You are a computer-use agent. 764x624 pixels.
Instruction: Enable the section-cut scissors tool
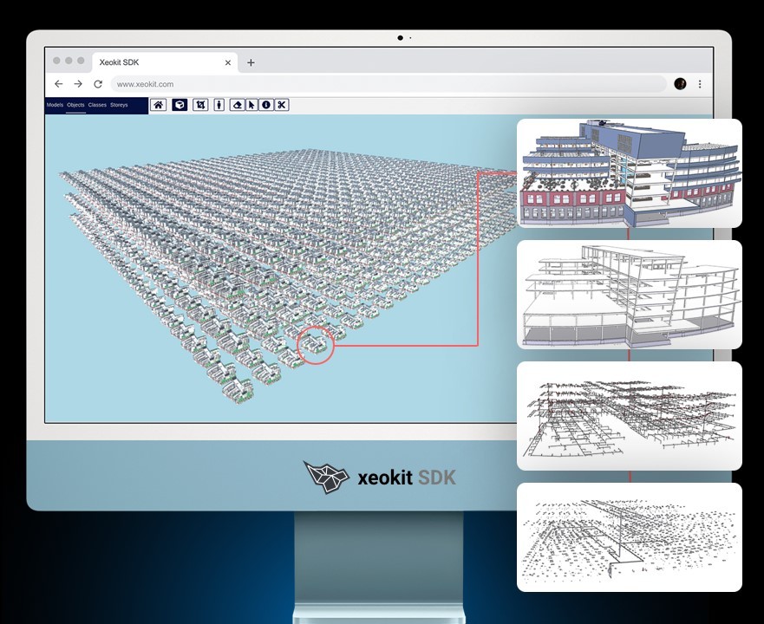coord(282,104)
